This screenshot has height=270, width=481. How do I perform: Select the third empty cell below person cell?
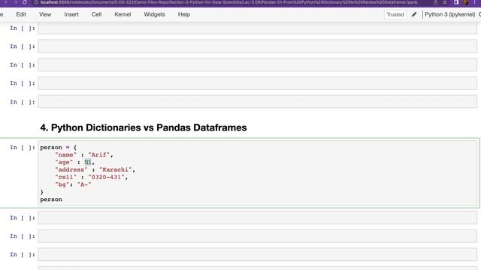click(257, 254)
